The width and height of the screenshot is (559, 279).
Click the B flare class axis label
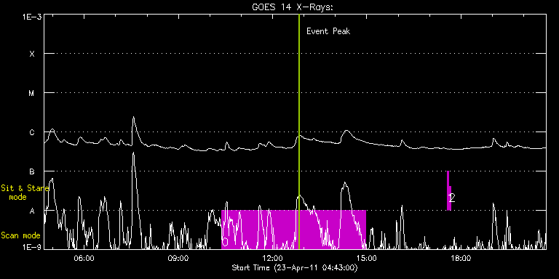coord(32,171)
